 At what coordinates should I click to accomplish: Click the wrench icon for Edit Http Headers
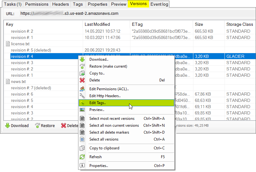click(x=82, y=96)
